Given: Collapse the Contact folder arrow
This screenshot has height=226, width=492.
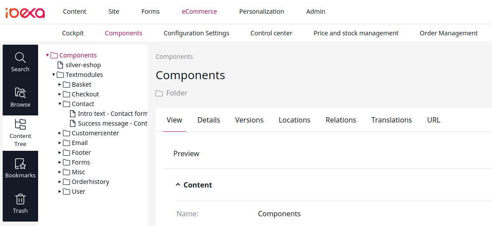Looking at the screenshot, I should click(x=60, y=103).
